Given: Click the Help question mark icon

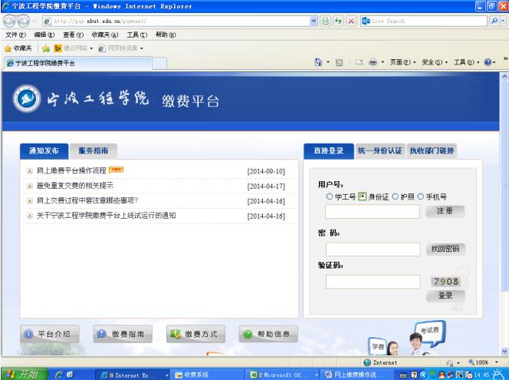Looking at the screenshot, I should point(488,61).
